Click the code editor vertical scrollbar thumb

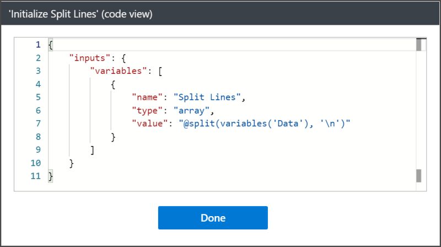[418, 45]
